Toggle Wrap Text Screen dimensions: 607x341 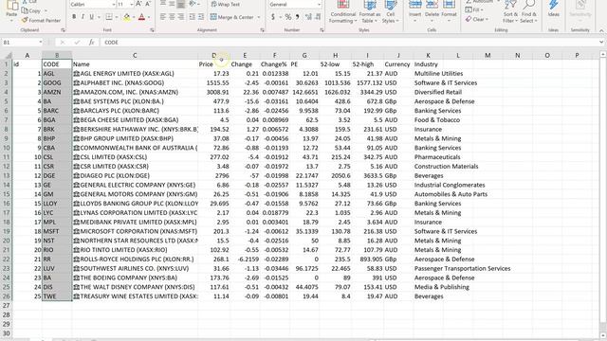pyautogui.click(x=226, y=4)
